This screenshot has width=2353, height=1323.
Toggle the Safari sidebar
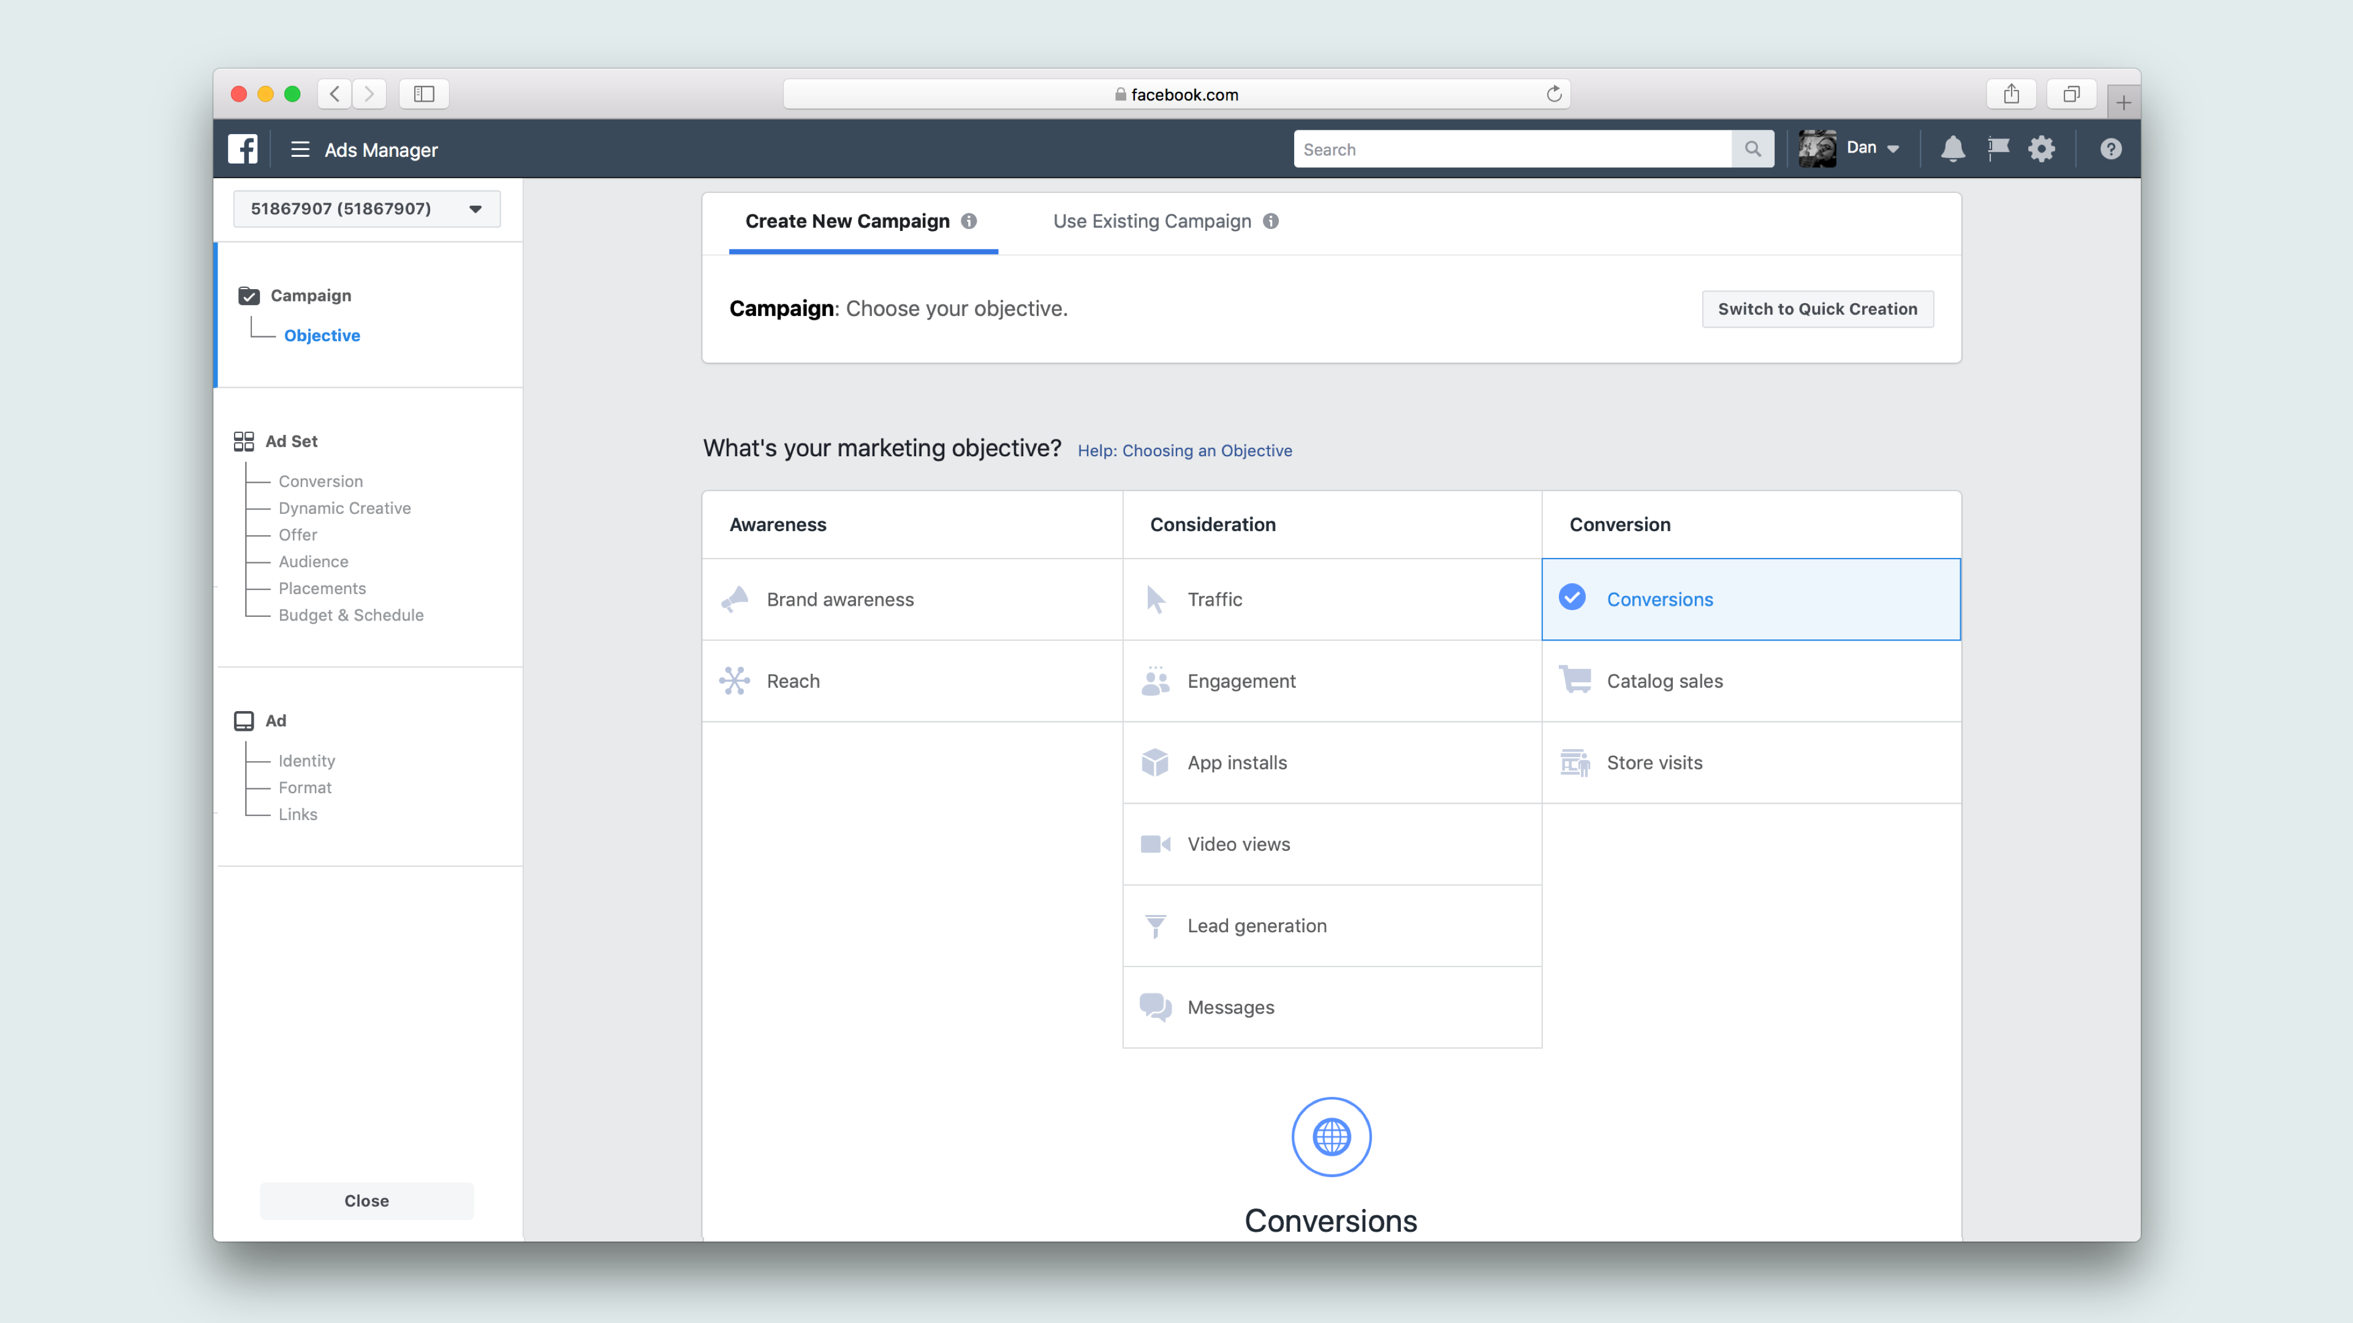click(x=424, y=94)
